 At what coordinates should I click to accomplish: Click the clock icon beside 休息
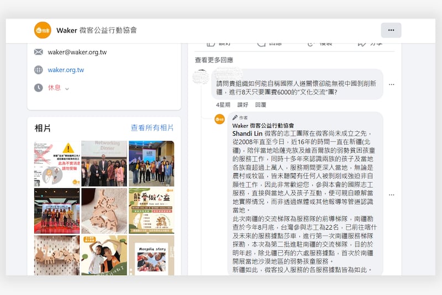(38, 87)
